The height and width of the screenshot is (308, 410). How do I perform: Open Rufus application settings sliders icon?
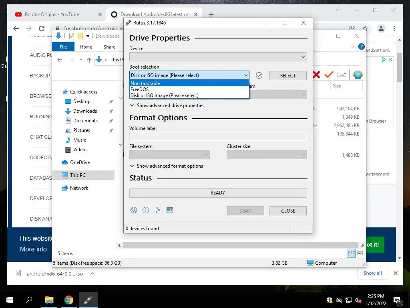[158, 210]
